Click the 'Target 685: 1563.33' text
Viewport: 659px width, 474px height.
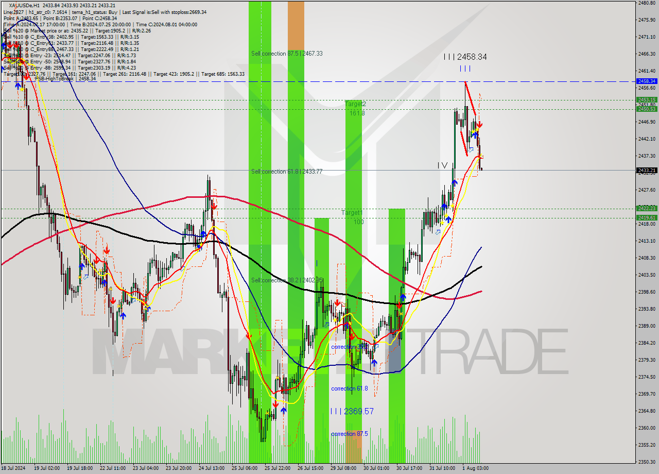click(x=223, y=74)
